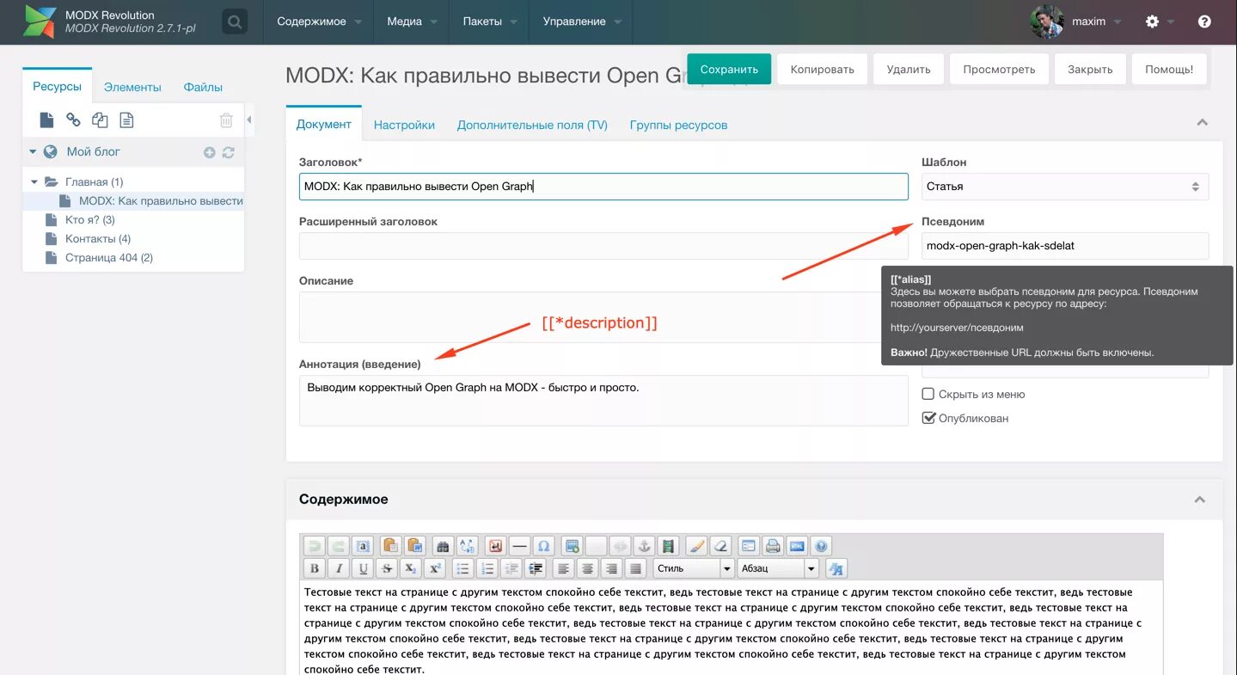1237x675 pixels.
Task: Click the new static resource icon
Action: (x=126, y=120)
